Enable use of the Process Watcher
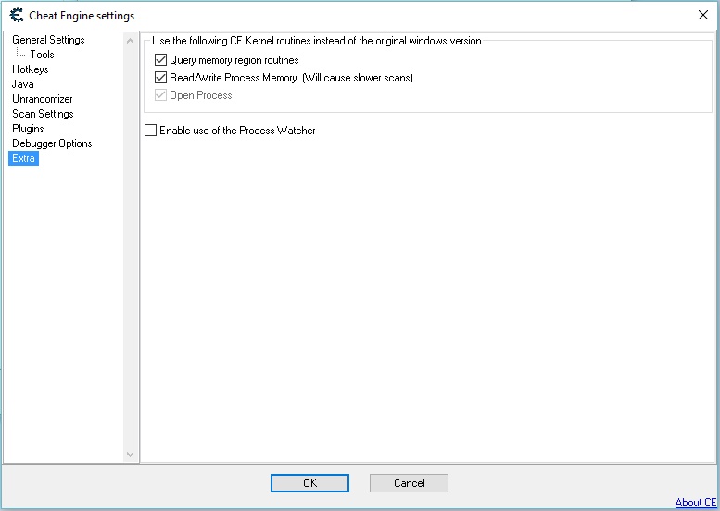 [151, 131]
